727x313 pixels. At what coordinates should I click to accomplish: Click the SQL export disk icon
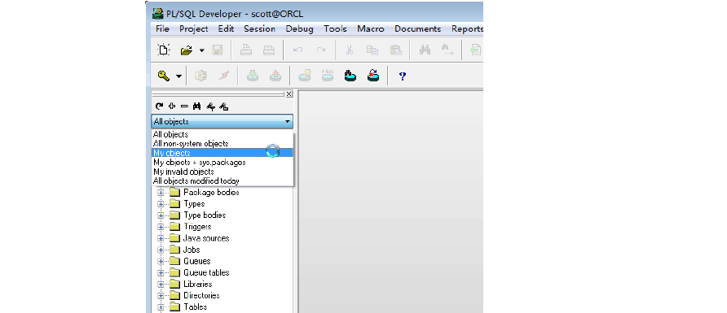click(328, 76)
